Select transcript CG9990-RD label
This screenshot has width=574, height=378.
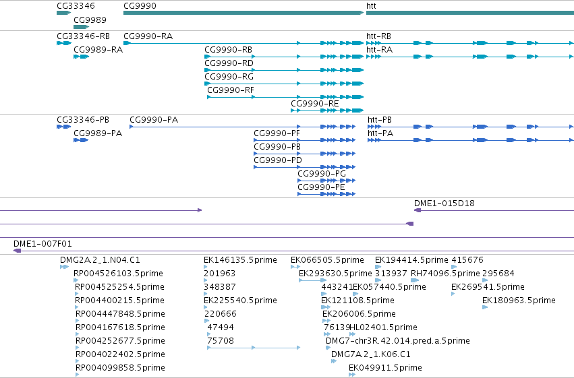(x=229, y=63)
